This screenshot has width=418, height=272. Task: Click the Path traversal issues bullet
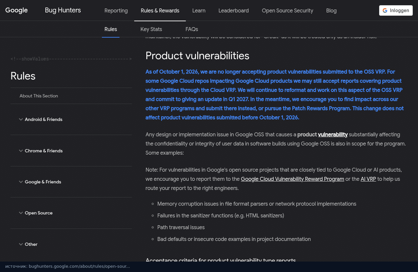181,227
